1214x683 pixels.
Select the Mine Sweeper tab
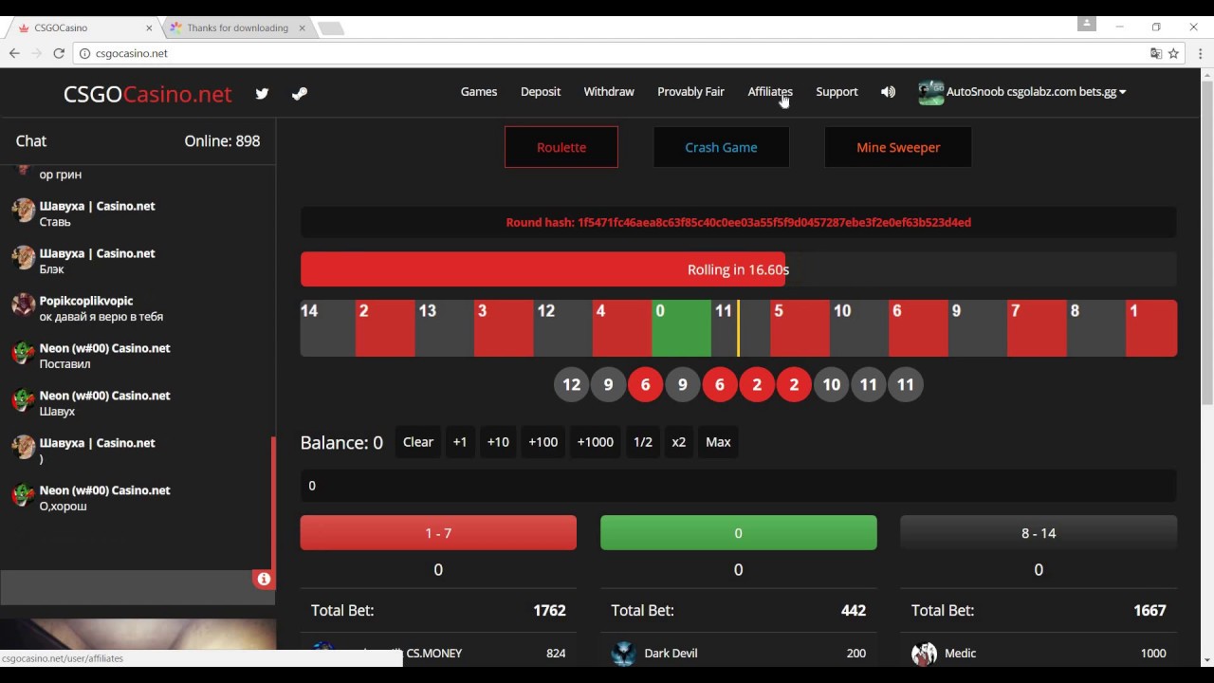click(x=898, y=147)
